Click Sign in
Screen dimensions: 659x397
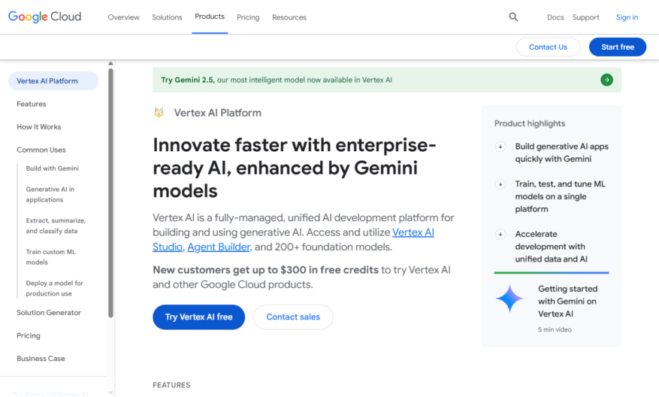(627, 17)
